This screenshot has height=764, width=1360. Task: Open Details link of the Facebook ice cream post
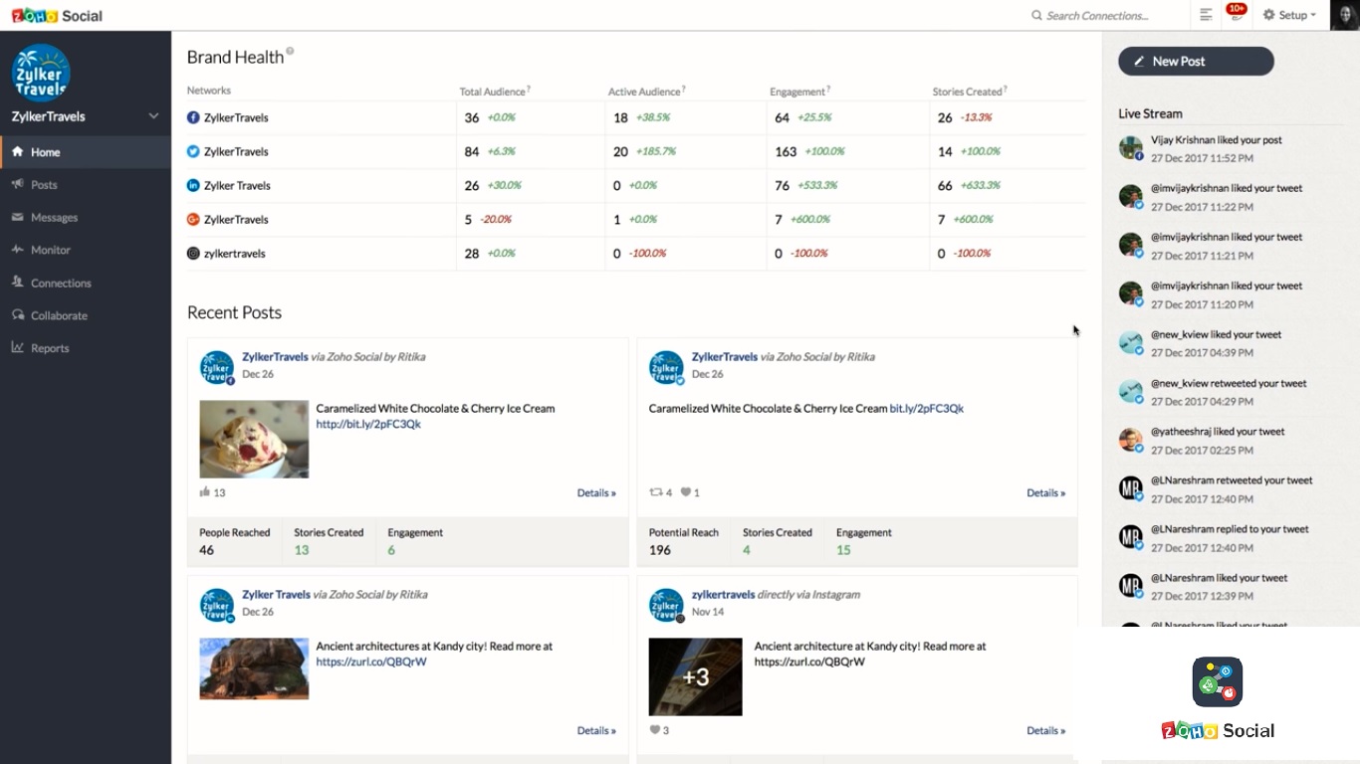(596, 492)
